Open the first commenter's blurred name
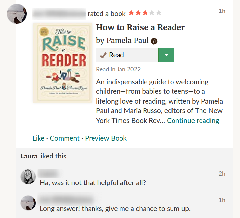Viewport: 240px width, 218px height. [x=48, y=173]
